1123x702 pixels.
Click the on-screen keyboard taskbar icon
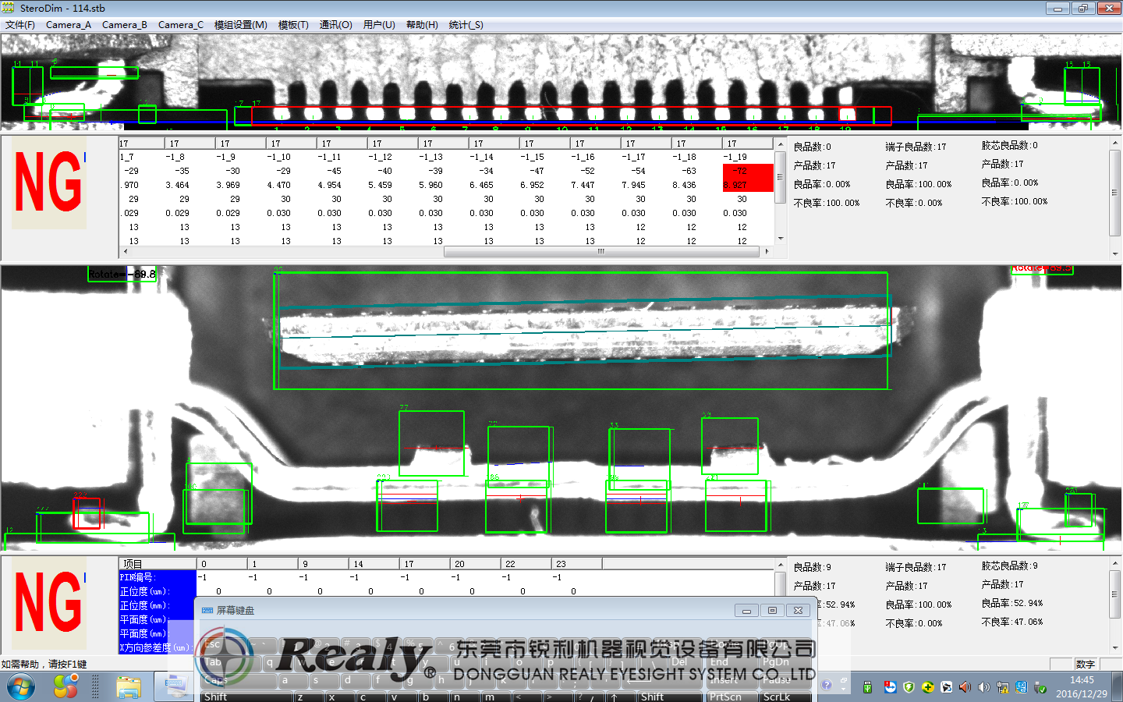(x=173, y=687)
